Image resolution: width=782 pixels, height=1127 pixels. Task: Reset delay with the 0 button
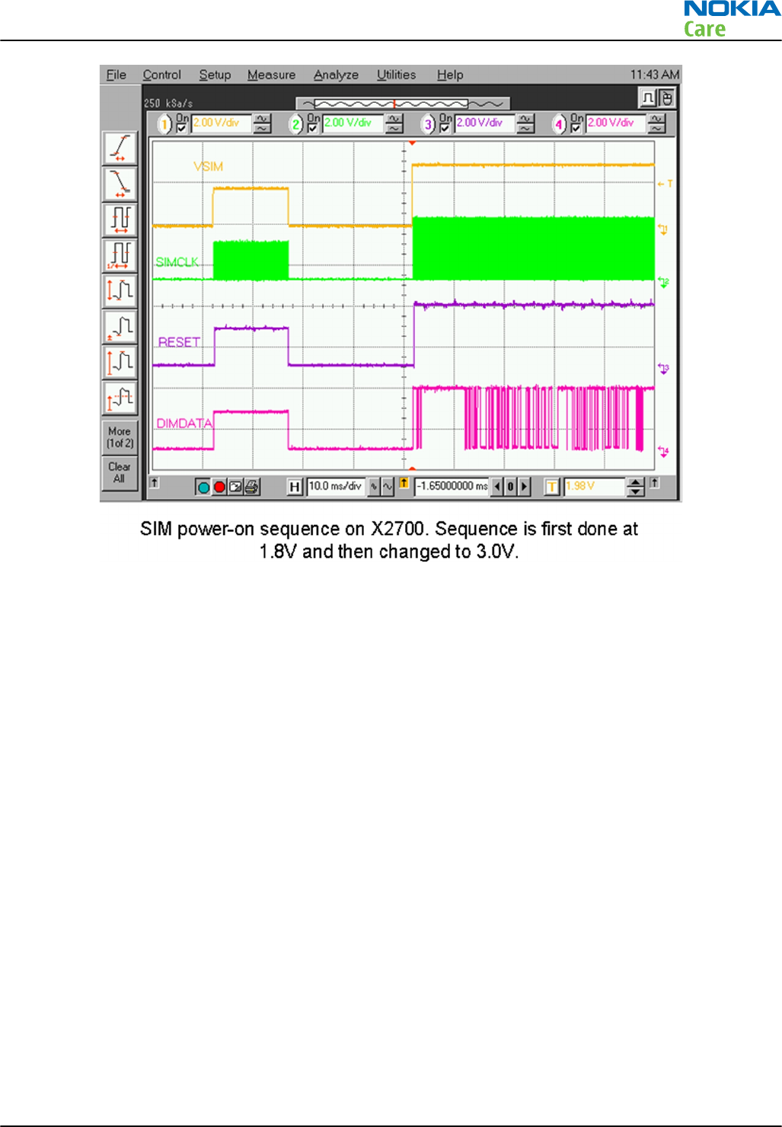pyautogui.click(x=510, y=486)
